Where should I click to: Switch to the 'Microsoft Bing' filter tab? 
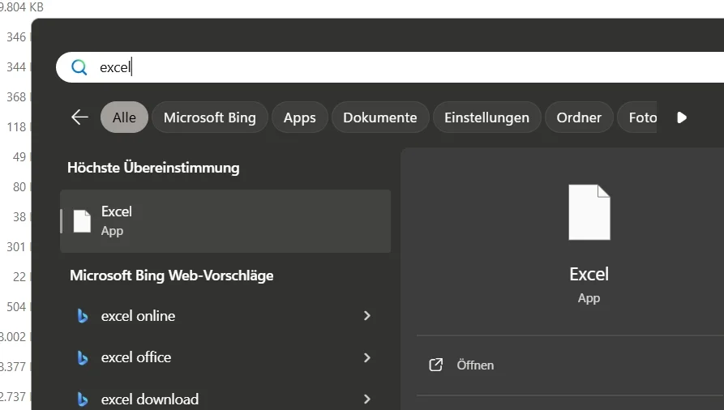(x=210, y=117)
